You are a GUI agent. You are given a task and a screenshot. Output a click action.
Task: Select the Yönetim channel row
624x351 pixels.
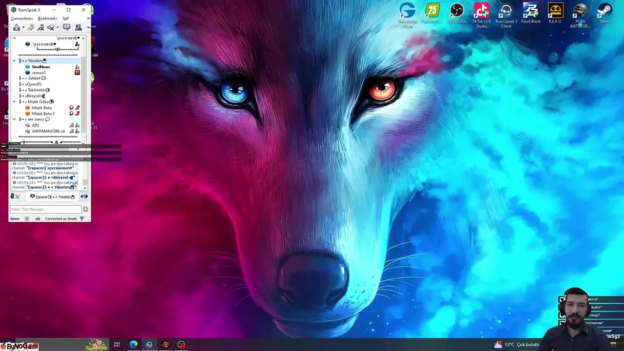49,61
